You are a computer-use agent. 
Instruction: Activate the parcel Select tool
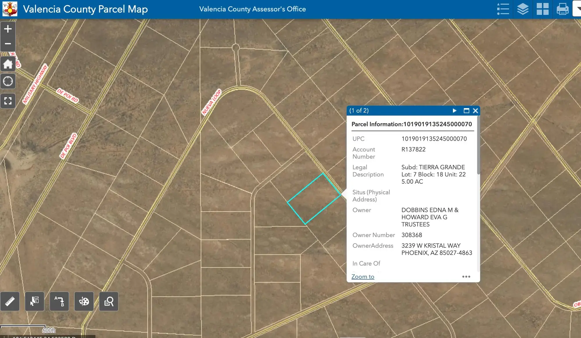point(34,301)
